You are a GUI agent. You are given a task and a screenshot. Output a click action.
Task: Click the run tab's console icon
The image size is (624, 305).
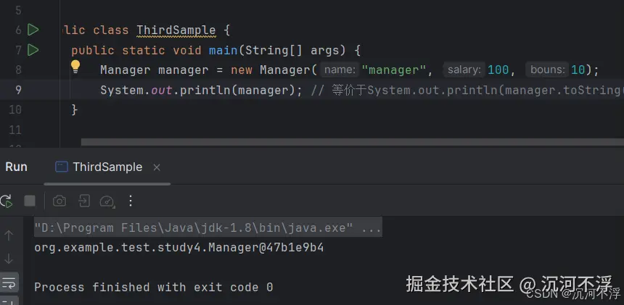[x=61, y=167]
